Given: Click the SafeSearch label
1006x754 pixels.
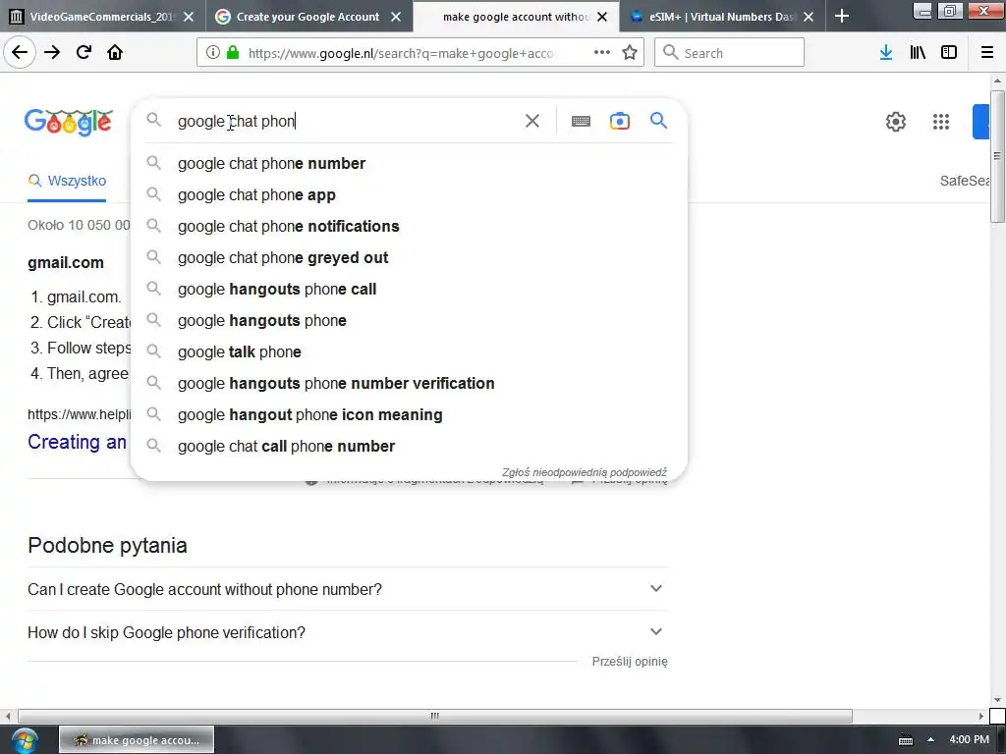Looking at the screenshot, I should point(965,181).
